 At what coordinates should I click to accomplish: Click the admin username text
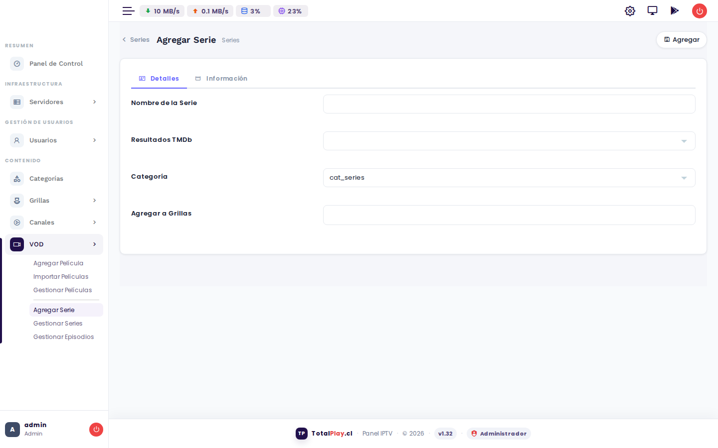(35, 425)
